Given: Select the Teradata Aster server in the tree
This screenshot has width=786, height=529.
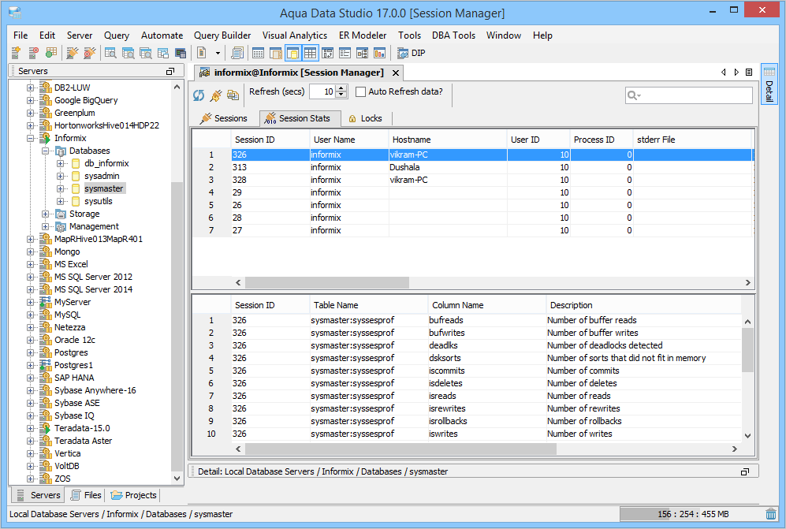Looking at the screenshot, I should pyautogui.click(x=84, y=441).
